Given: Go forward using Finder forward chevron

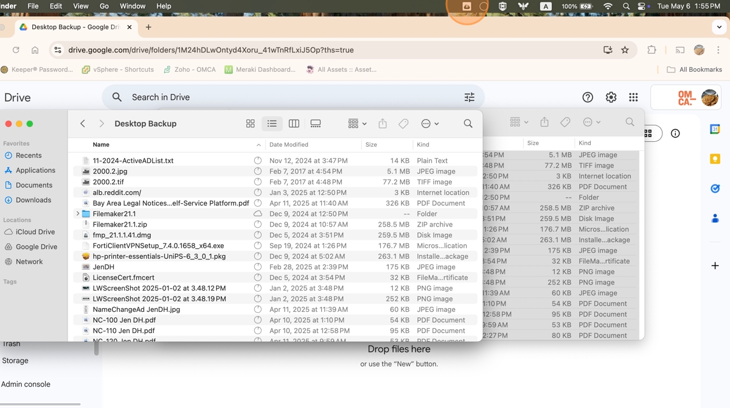Looking at the screenshot, I should [x=102, y=124].
